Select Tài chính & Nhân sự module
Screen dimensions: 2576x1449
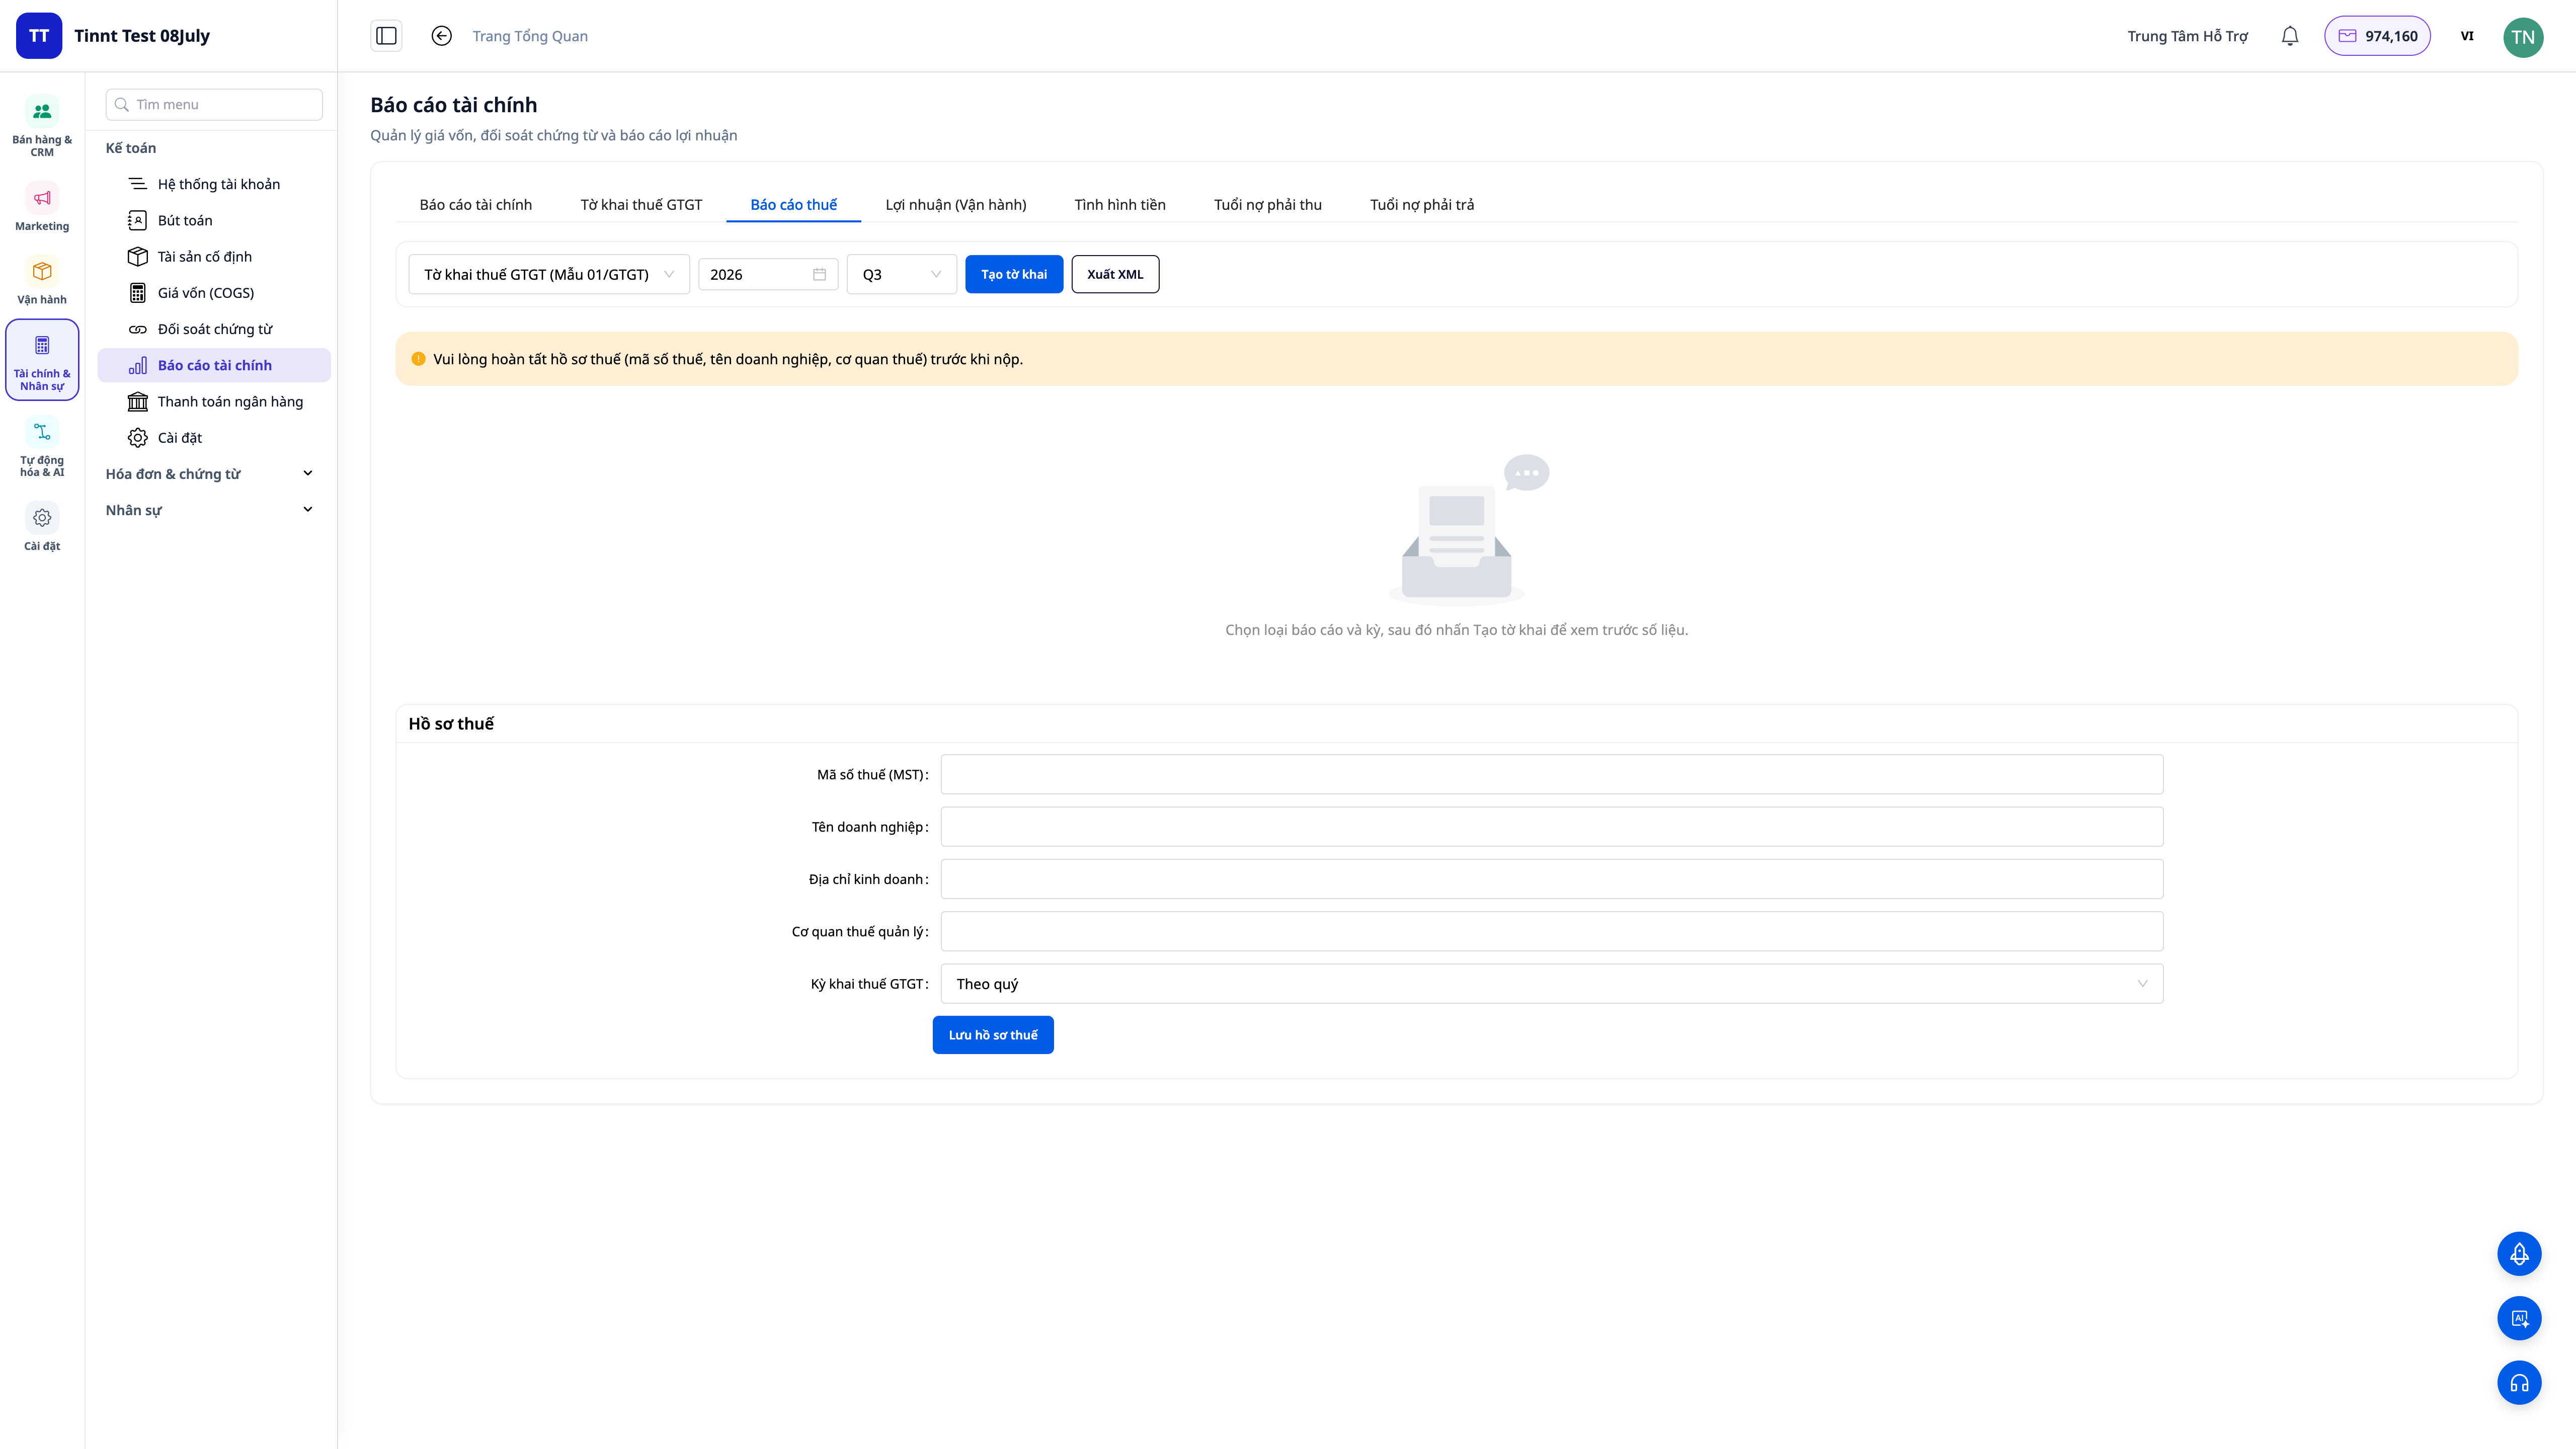pyautogui.click(x=42, y=360)
